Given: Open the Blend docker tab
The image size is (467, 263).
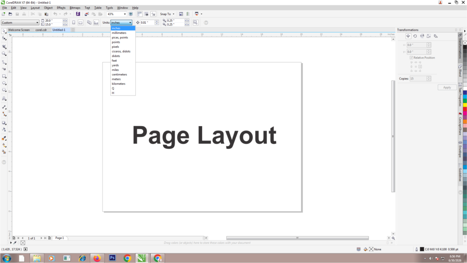Looking at the screenshot, I should coord(460,71).
